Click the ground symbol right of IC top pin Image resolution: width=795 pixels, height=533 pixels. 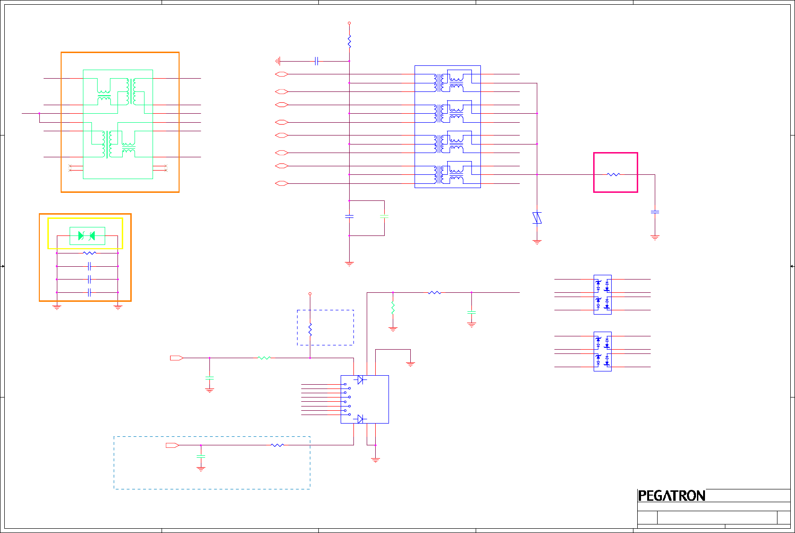(410, 364)
